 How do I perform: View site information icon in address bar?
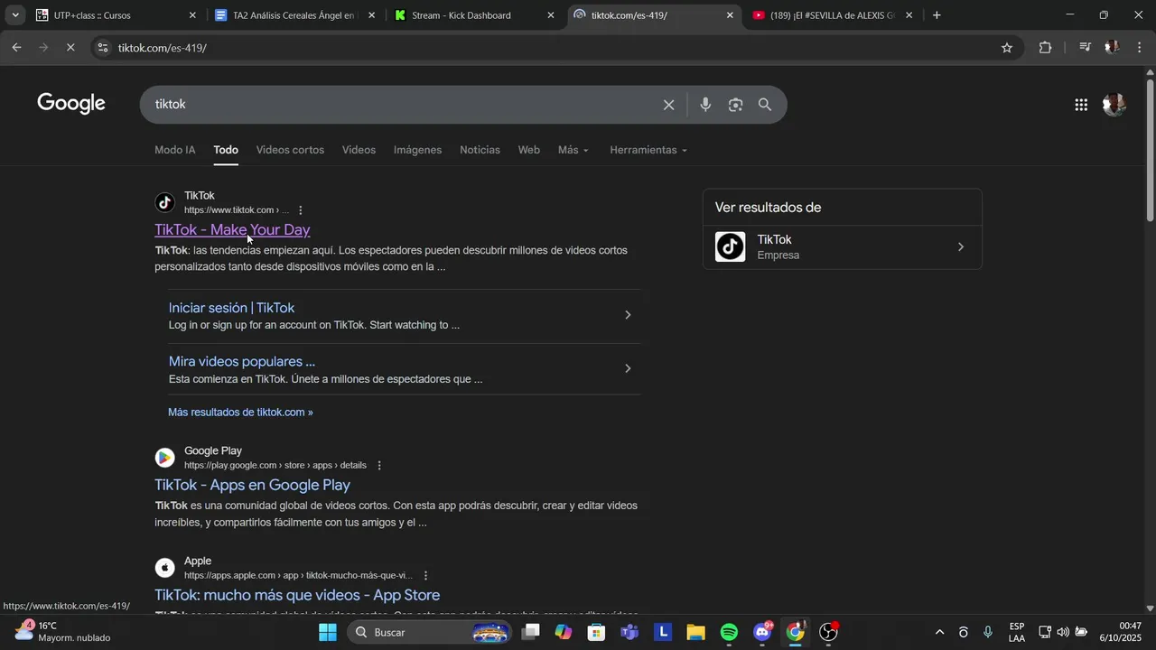coord(103,48)
